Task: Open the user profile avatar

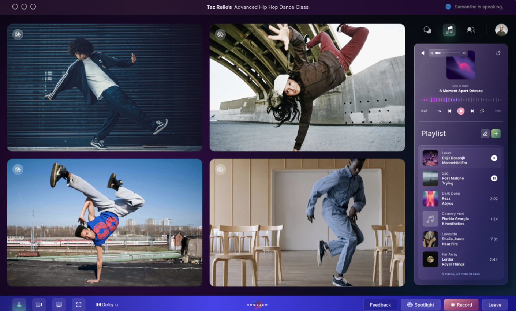Action: click(x=501, y=30)
